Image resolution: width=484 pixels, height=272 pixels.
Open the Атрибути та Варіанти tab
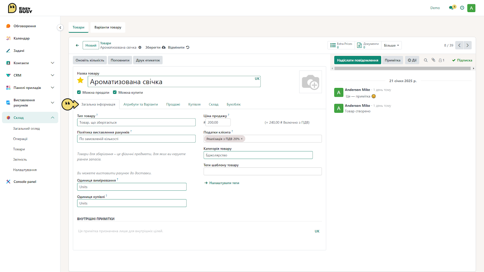click(141, 104)
